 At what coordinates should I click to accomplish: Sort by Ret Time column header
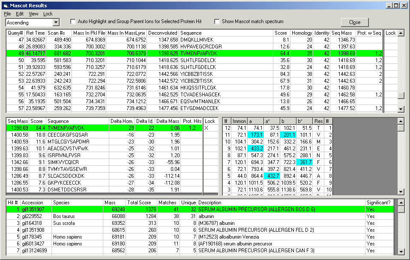tap(35, 33)
